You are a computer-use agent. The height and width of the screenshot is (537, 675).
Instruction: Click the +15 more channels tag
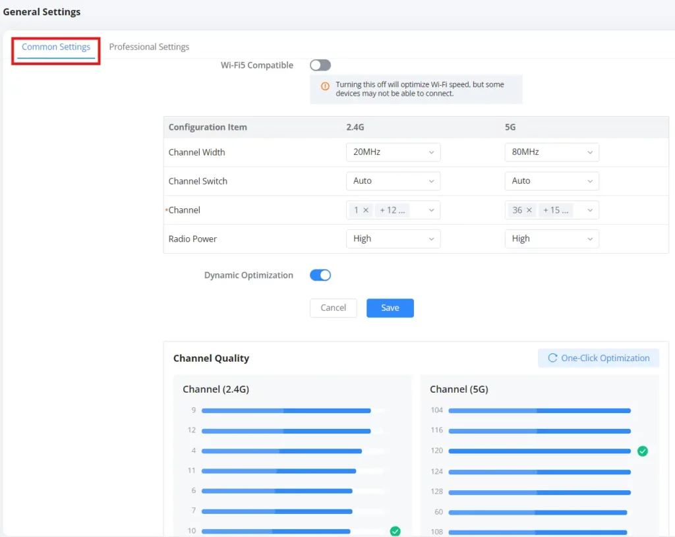pyautogui.click(x=555, y=210)
